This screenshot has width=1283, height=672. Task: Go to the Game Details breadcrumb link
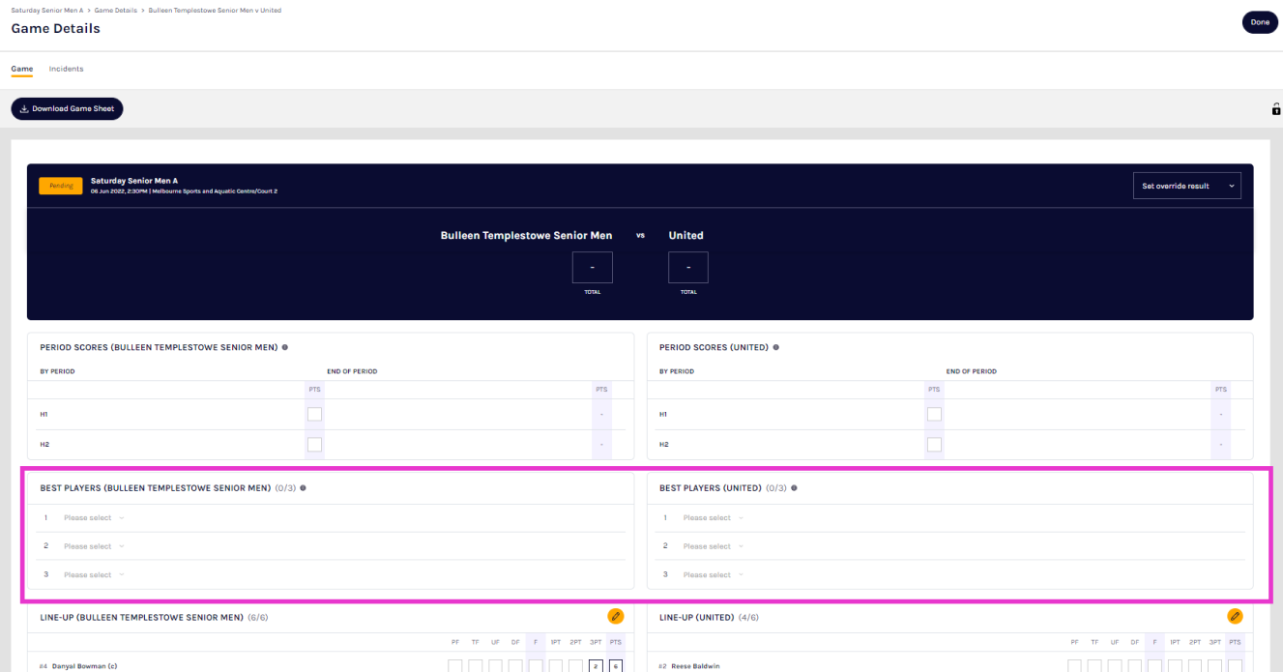point(116,10)
